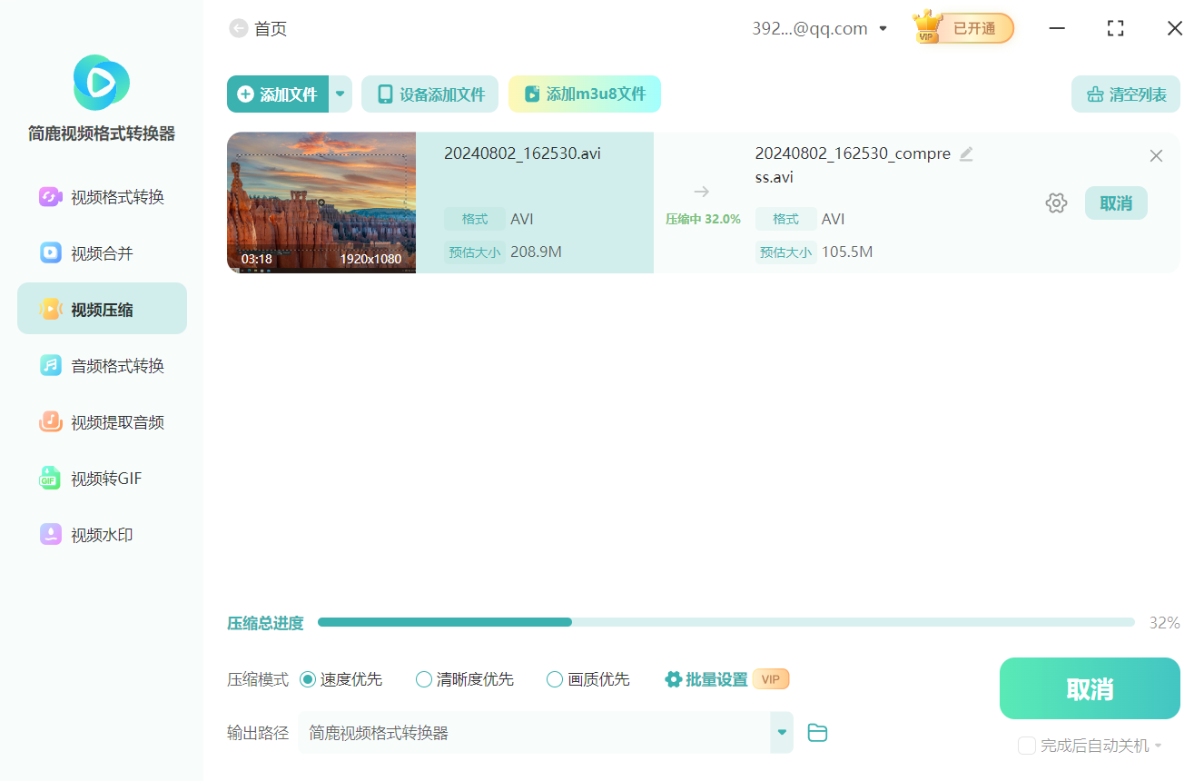Enable 完成后自动关机 option
Image resolution: width=1204 pixels, height=781 pixels.
coord(1027,745)
